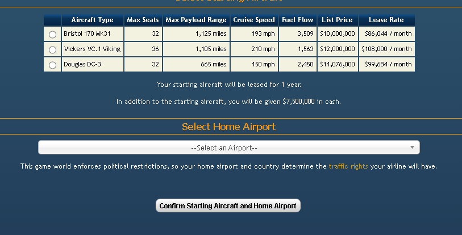Screen dimensions: 462x235
Task: Click the $108,000 / month lease cell
Action: tap(386, 49)
